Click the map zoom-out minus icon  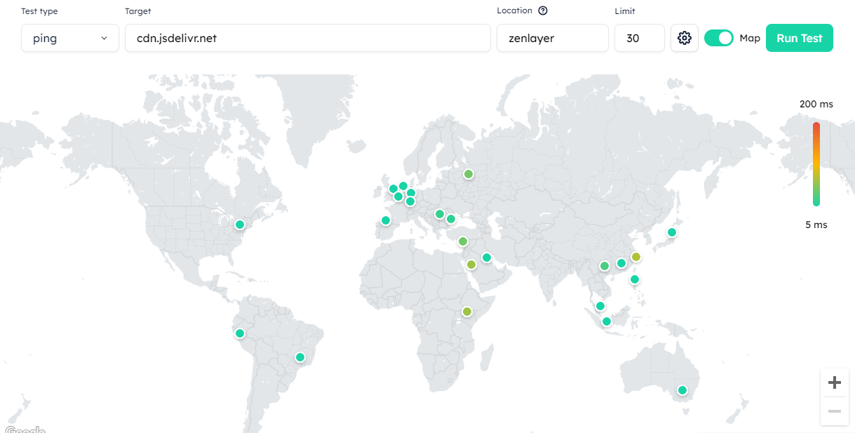(x=834, y=411)
